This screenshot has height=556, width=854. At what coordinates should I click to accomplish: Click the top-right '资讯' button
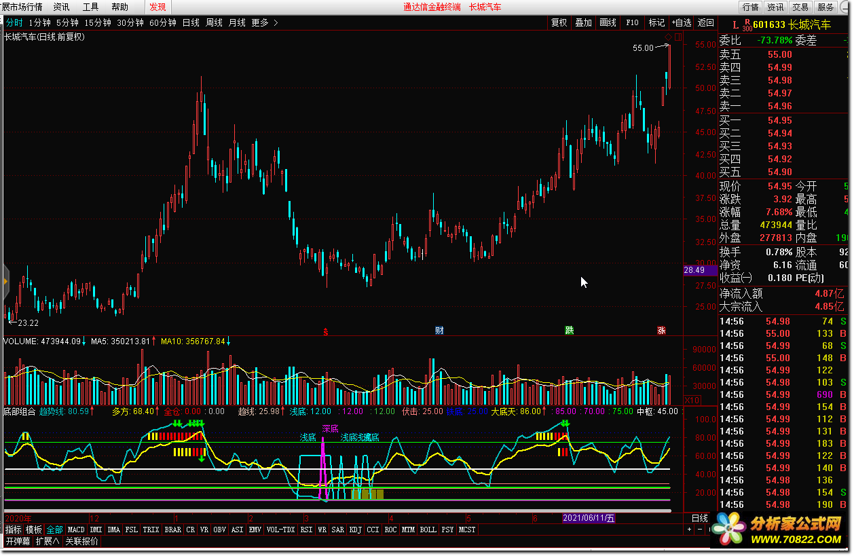[x=776, y=7]
